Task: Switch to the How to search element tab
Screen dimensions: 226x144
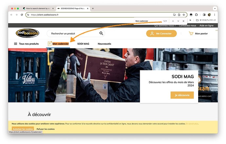Action: coord(38,9)
